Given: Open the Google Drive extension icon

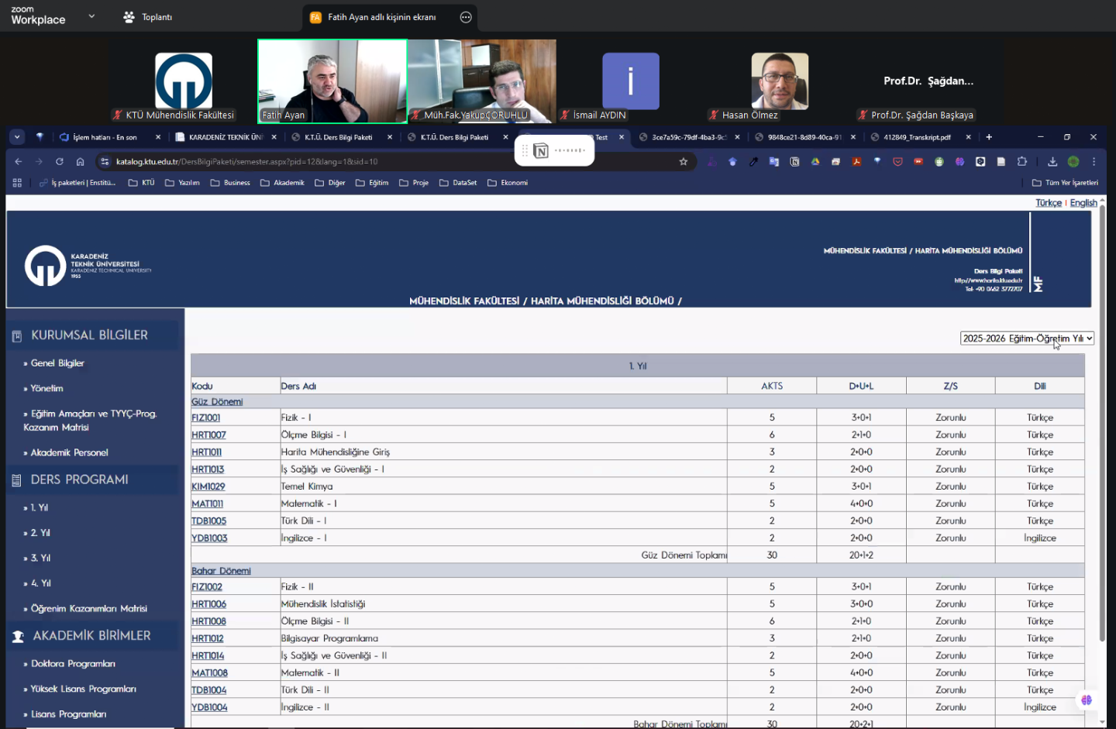Looking at the screenshot, I should [815, 162].
